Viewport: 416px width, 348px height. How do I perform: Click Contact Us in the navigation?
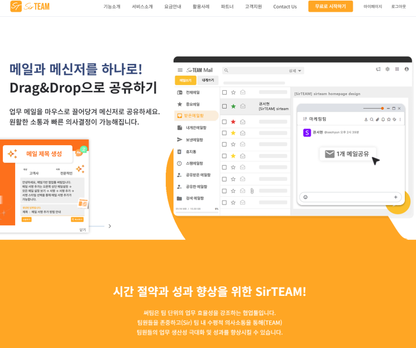(x=285, y=7)
